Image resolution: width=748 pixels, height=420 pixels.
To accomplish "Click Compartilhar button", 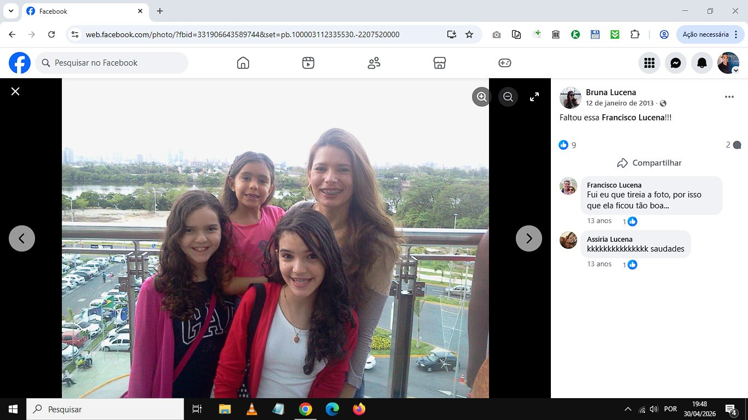I will (x=649, y=163).
